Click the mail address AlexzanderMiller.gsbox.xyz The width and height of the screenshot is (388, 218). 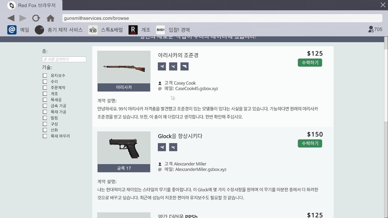[x=201, y=169]
